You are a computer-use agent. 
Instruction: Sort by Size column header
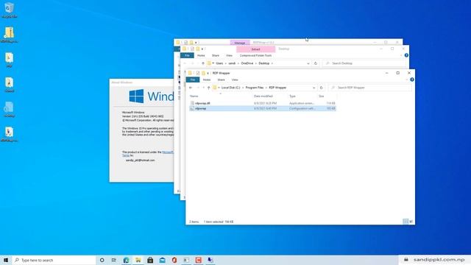(x=321, y=96)
